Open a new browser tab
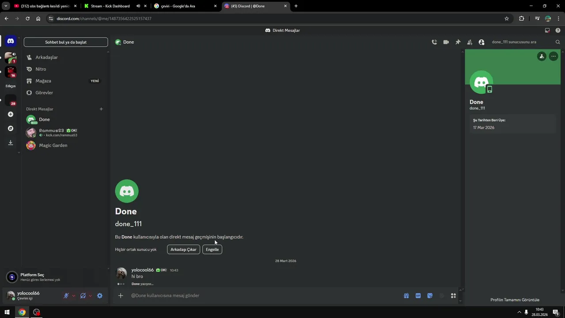 (x=296, y=6)
